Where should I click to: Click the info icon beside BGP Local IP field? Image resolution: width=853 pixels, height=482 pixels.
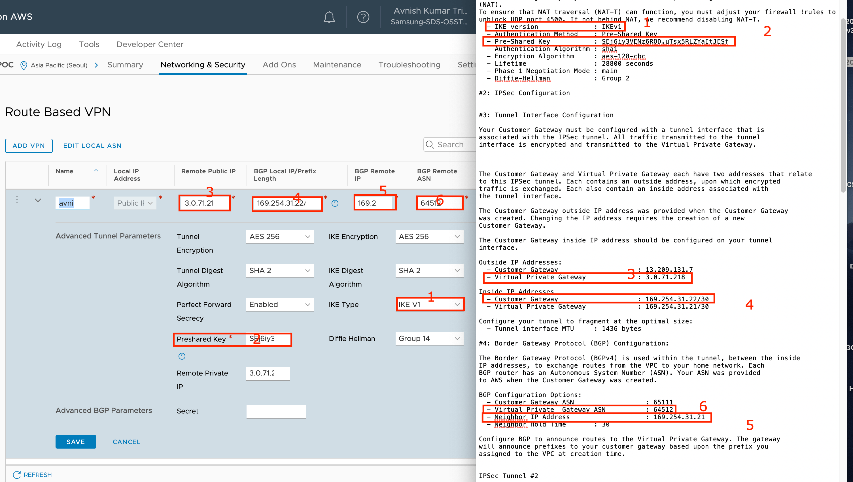[335, 203]
